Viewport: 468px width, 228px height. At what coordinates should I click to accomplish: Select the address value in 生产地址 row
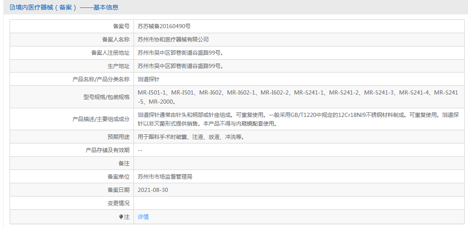click(181, 66)
